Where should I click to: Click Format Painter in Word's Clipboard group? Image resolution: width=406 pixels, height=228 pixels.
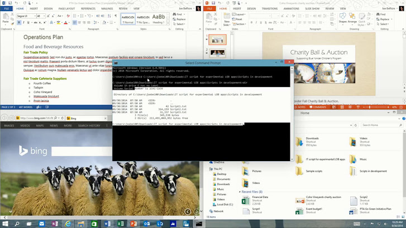[x=12, y=23]
